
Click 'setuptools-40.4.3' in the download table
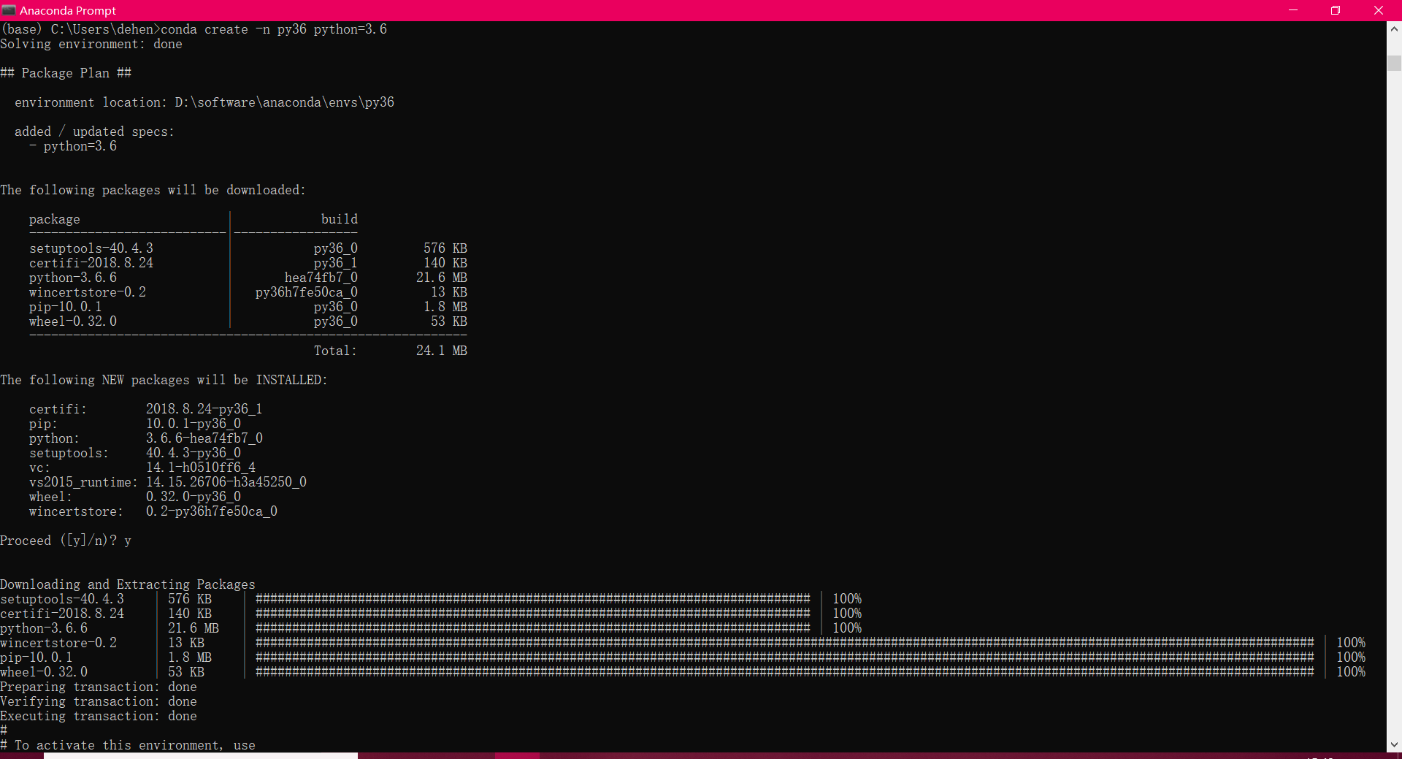tap(91, 248)
